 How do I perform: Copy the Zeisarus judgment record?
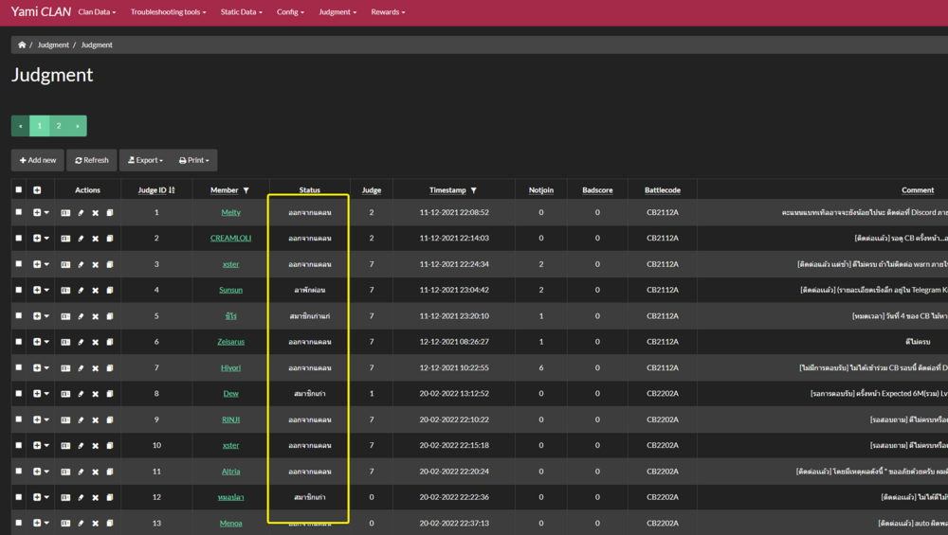pyautogui.click(x=110, y=342)
